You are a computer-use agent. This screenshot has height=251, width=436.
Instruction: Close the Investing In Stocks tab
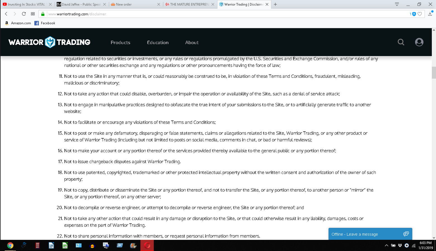pos(50,4)
